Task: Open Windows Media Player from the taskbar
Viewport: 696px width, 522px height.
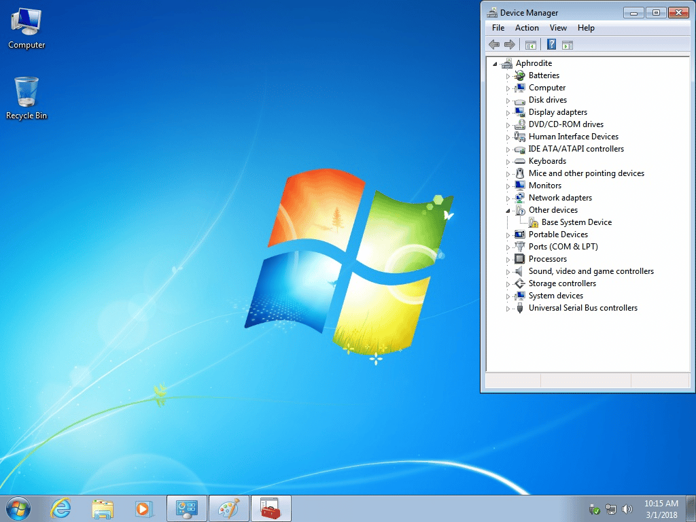Action: (143, 508)
